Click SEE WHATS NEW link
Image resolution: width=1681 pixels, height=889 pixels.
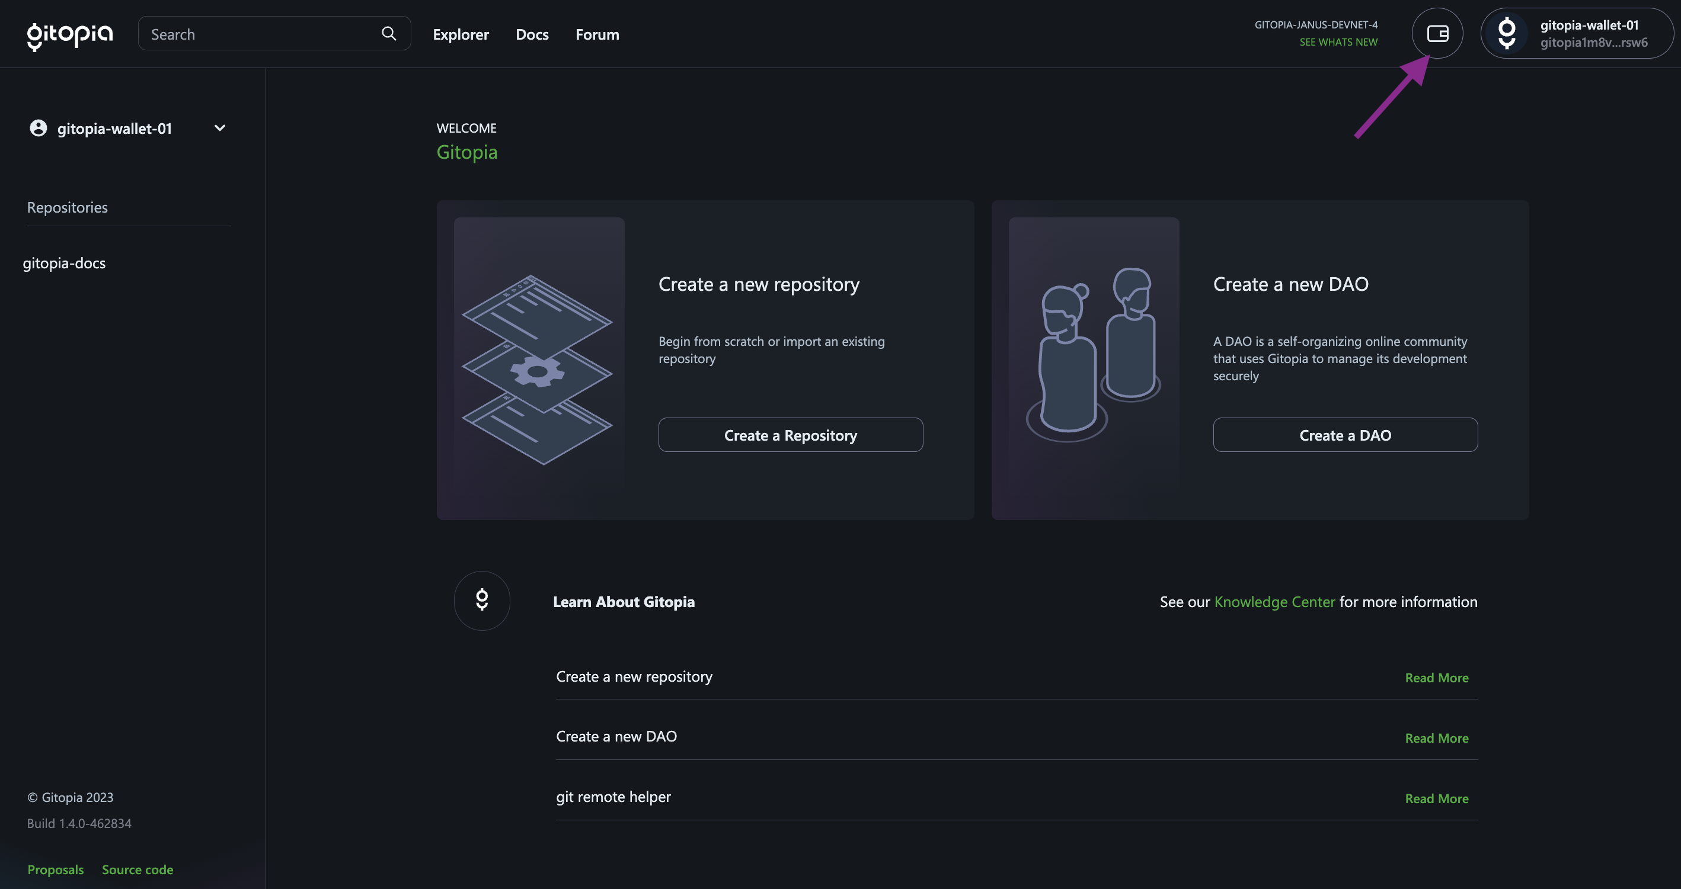pyautogui.click(x=1338, y=41)
